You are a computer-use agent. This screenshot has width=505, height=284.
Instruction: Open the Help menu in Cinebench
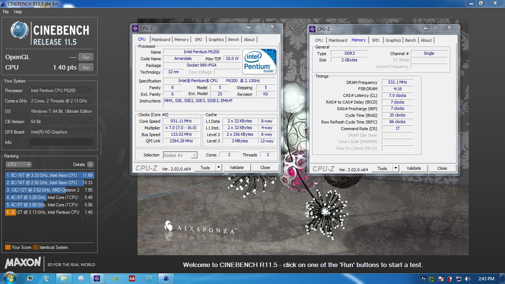[x=18, y=12]
